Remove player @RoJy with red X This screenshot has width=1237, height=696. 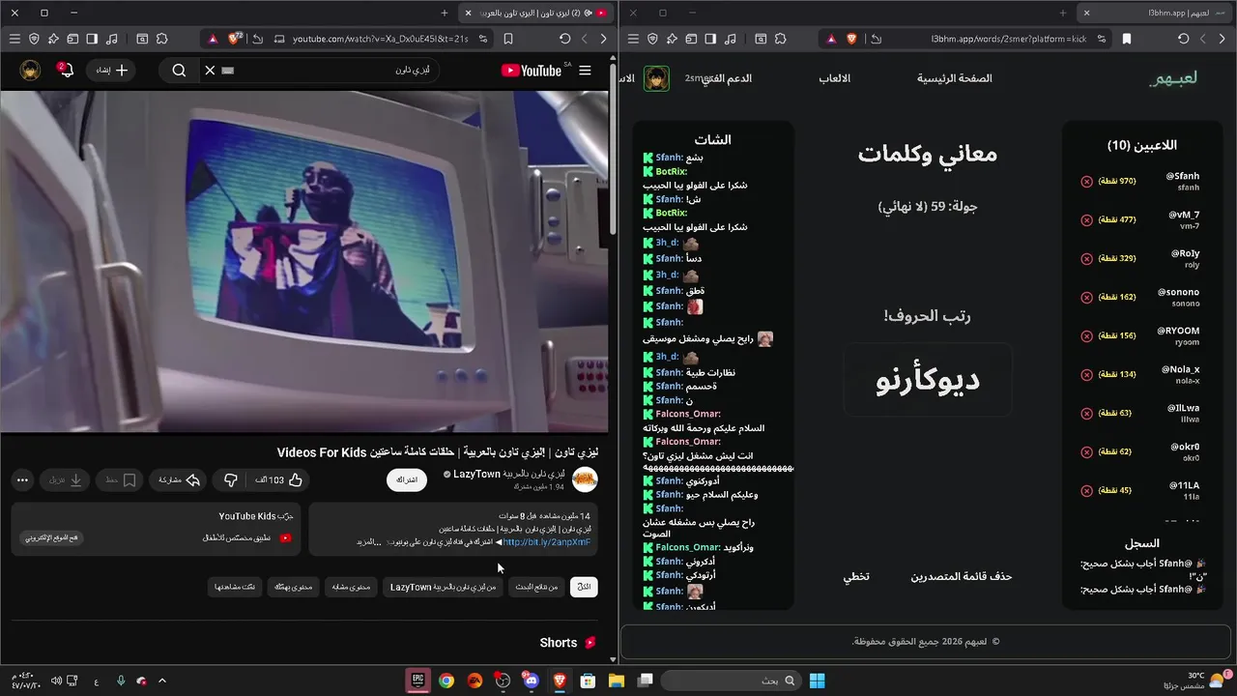coord(1086,259)
